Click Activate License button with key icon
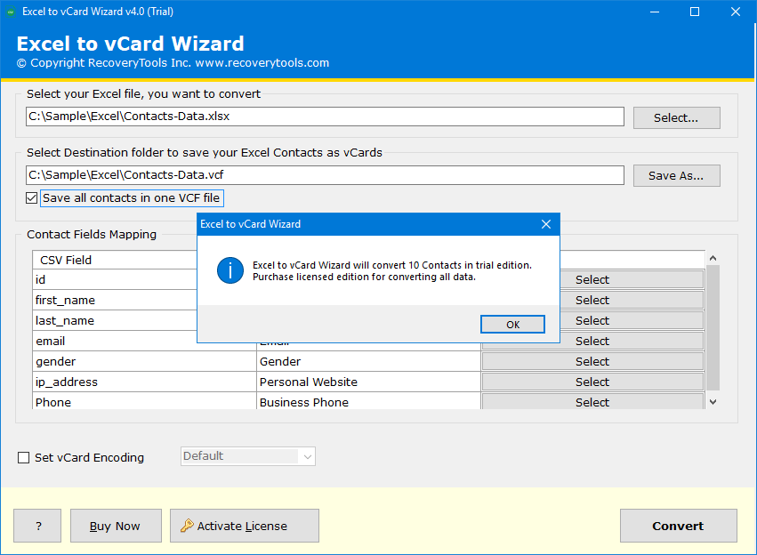757x555 pixels. [245, 526]
